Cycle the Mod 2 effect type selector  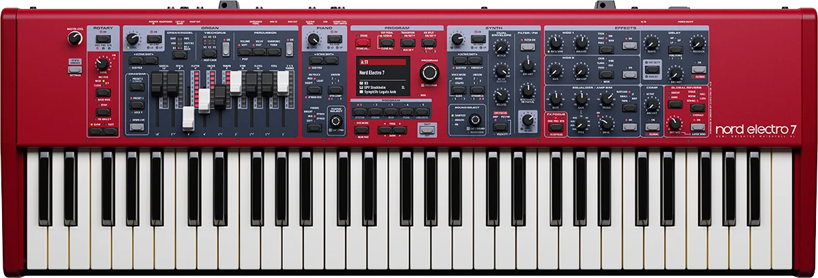point(607,74)
